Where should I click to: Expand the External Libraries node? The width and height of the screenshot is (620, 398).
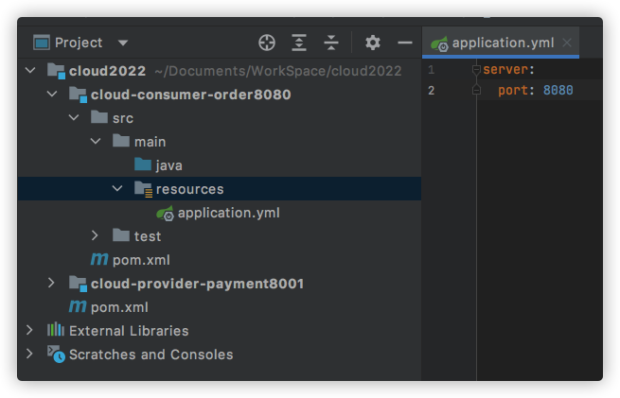pos(29,331)
